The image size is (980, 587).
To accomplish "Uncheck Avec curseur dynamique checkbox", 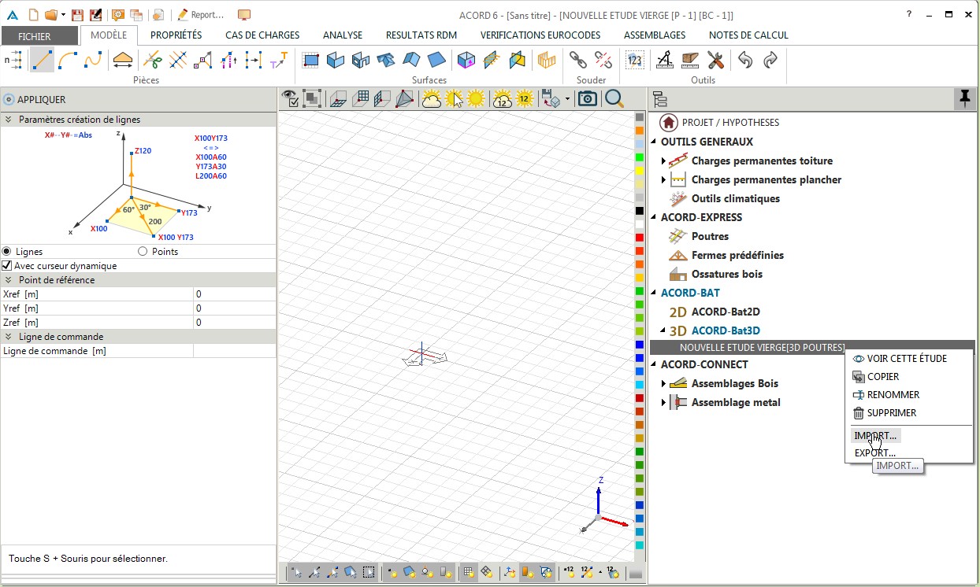I will (7, 266).
